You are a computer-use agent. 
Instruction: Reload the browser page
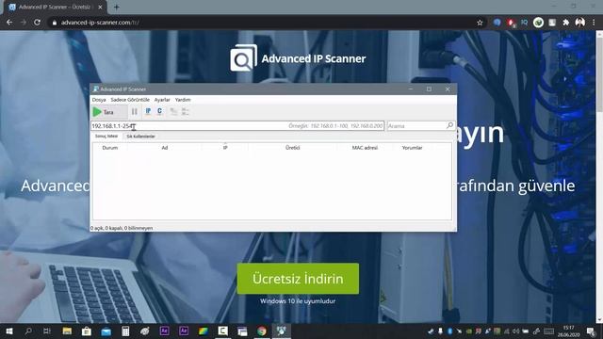point(38,23)
